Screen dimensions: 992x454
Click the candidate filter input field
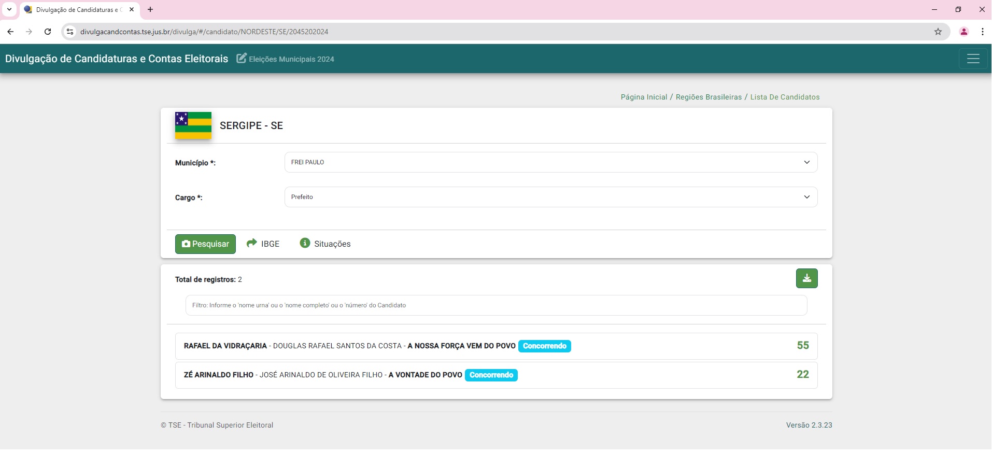(496, 305)
